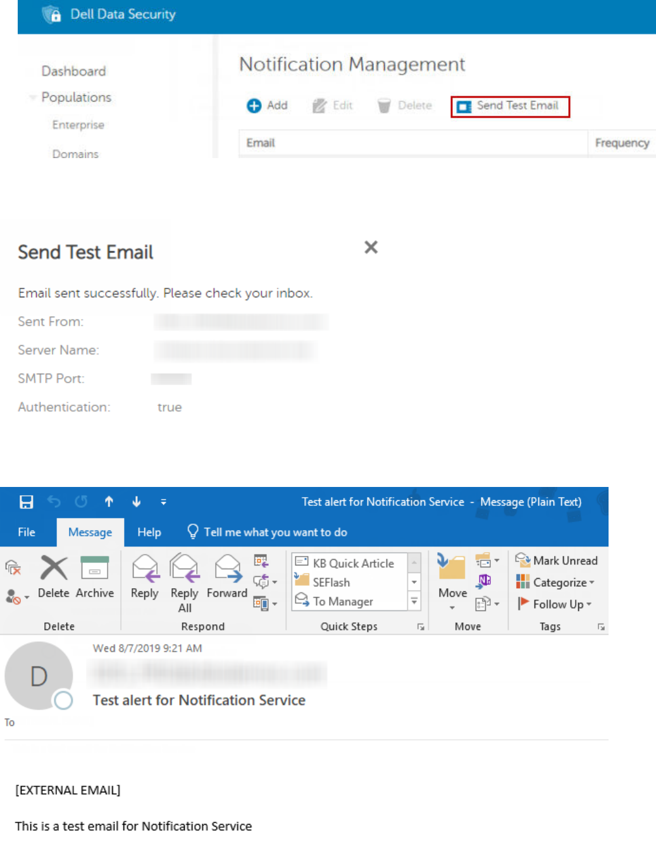Click the body line 'This is a test email'
Viewport: 656px width, 843px height.
[133, 827]
